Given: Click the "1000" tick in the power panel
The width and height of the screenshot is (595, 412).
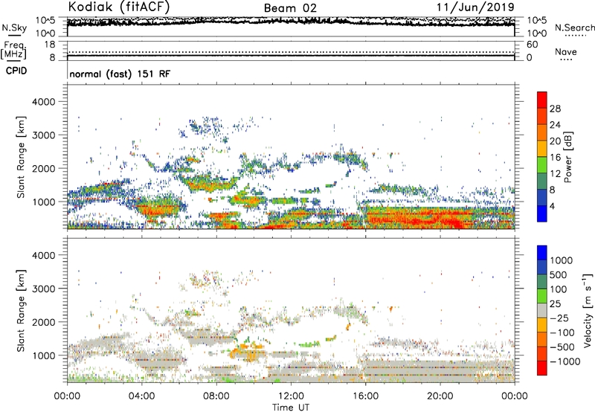Looking at the screenshot, I should click(44, 202).
